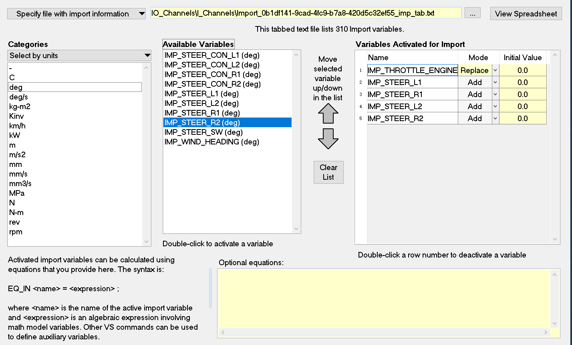This screenshot has height=345, width=572.
Task: Click the Initial Value column header
Action: point(523,57)
